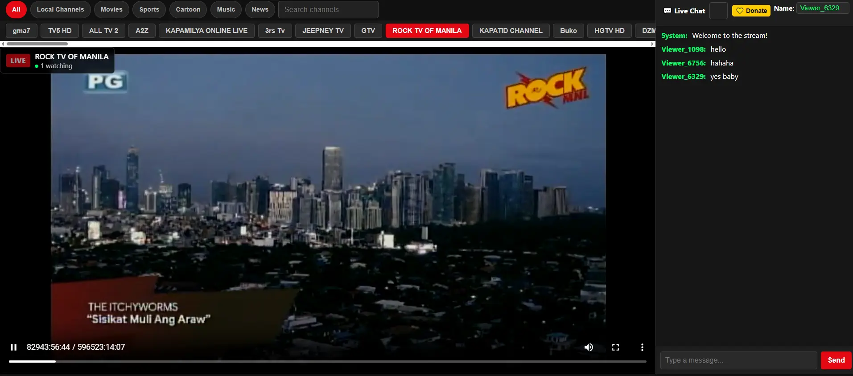Image resolution: width=853 pixels, height=376 pixels.
Task: Click the System welcome message
Action: pos(714,36)
